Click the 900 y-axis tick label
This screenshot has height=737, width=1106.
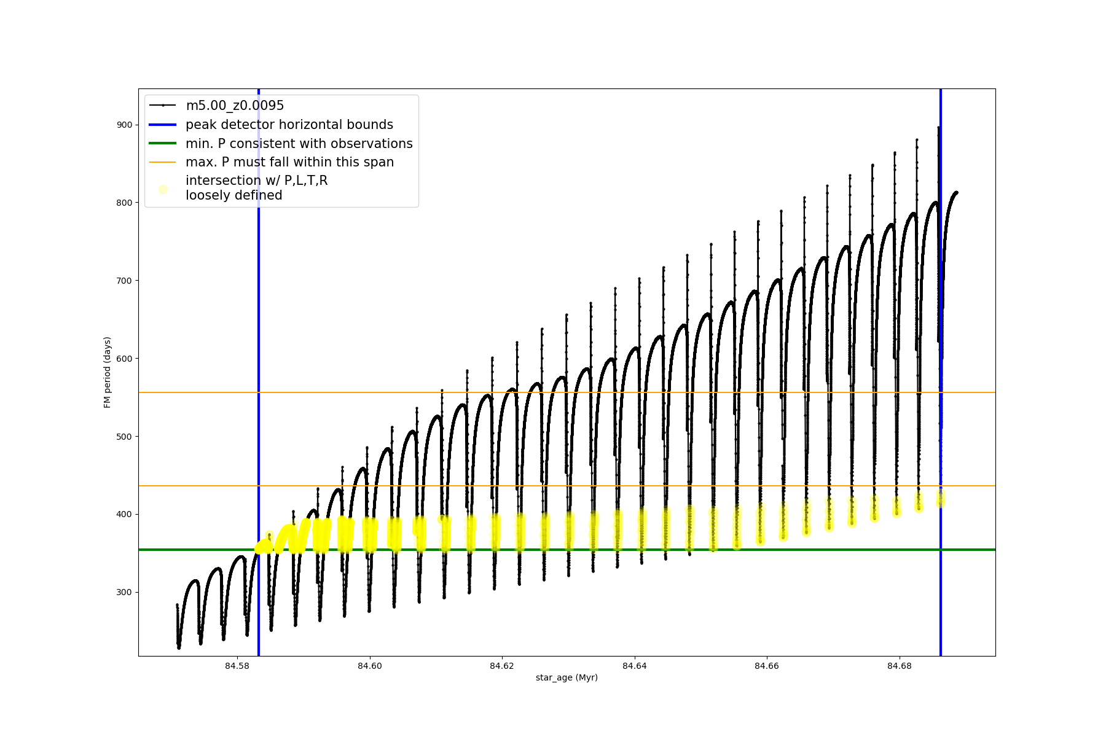click(124, 125)
